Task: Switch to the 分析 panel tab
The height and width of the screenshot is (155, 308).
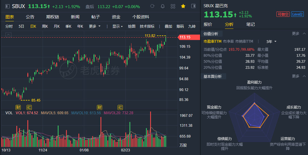Action: pos(229,24)
